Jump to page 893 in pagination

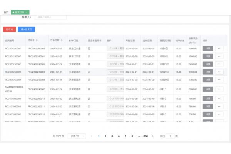tap(146, 136)
